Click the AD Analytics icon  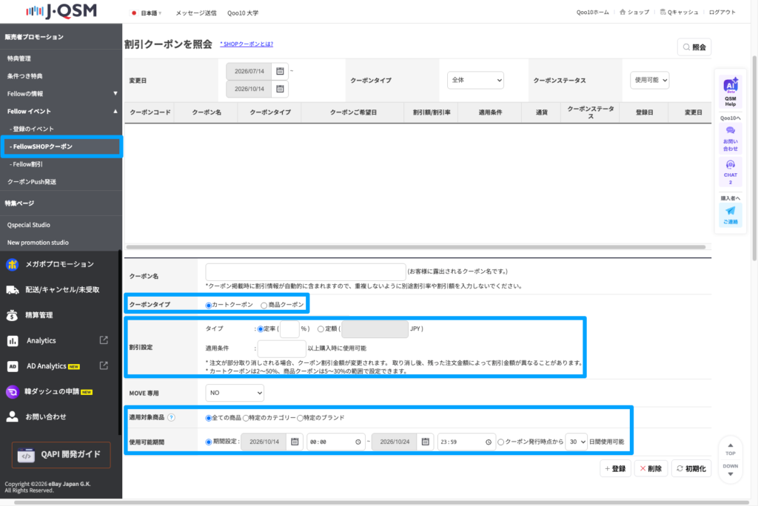pyautogui.click(x=13, y=366)
